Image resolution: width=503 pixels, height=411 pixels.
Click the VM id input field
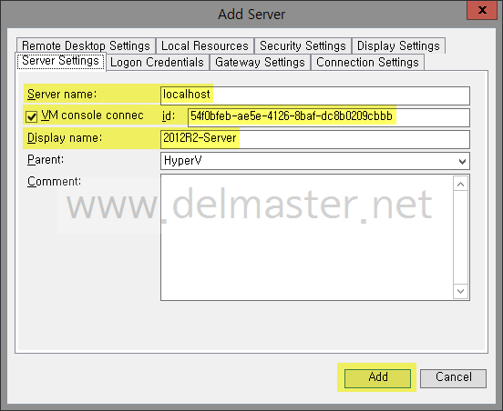(x=329, y=117)
